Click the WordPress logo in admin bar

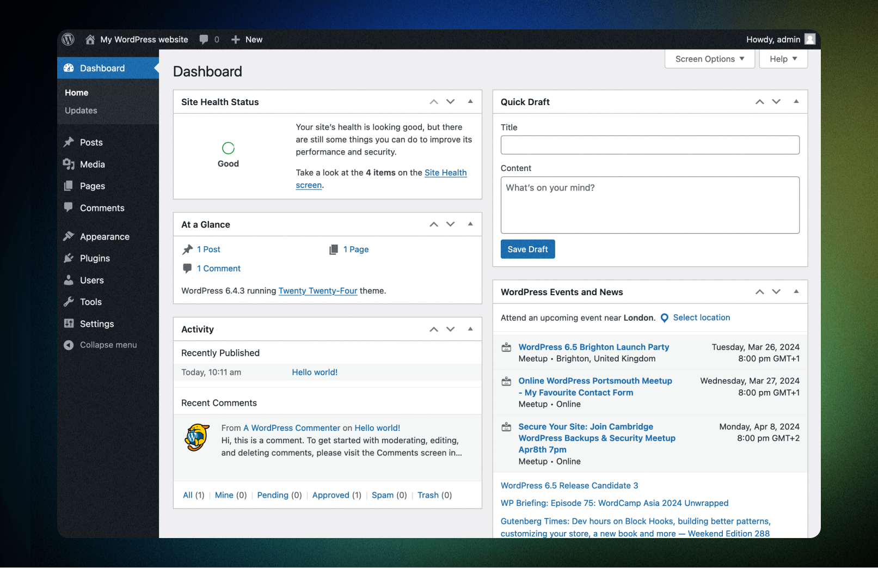68,39
